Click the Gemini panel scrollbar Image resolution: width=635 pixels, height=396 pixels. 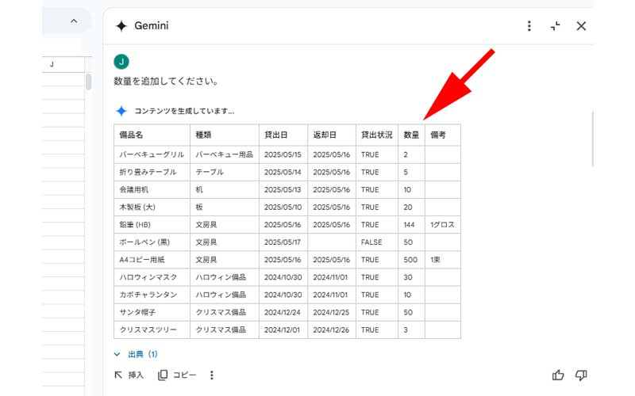point(592,139)
